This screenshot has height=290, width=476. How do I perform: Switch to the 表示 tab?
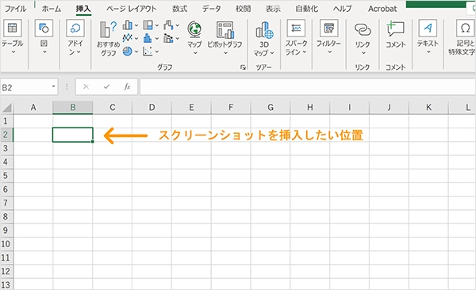tap(273, 9)
